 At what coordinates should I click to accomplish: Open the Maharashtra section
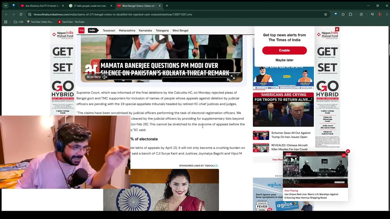coord(127,30)
